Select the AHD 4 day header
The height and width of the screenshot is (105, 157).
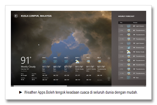coord(77,57)
